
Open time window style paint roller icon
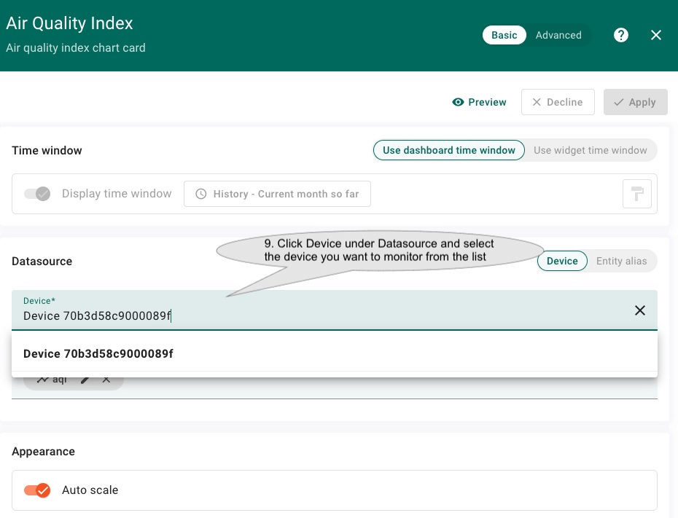(636, 194)
